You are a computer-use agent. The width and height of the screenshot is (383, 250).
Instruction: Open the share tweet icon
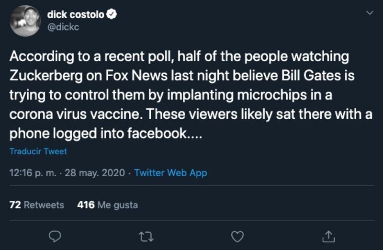pos(328,236)
